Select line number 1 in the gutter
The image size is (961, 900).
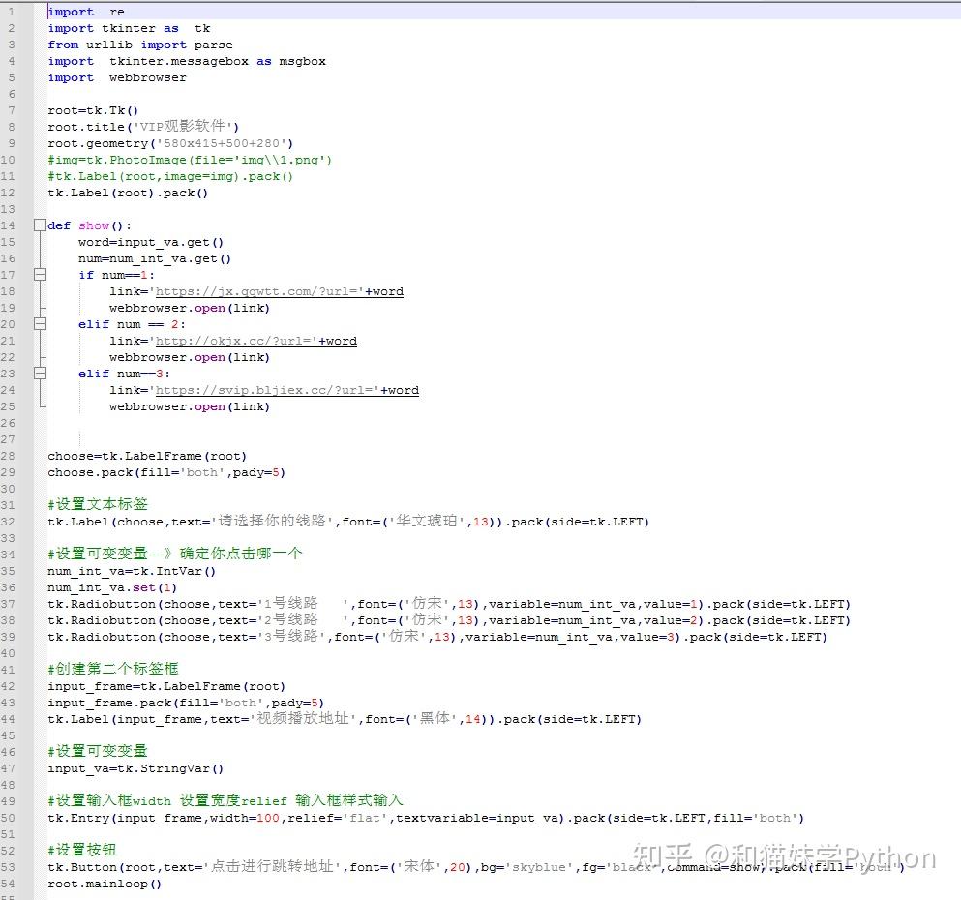coord(10,12)
